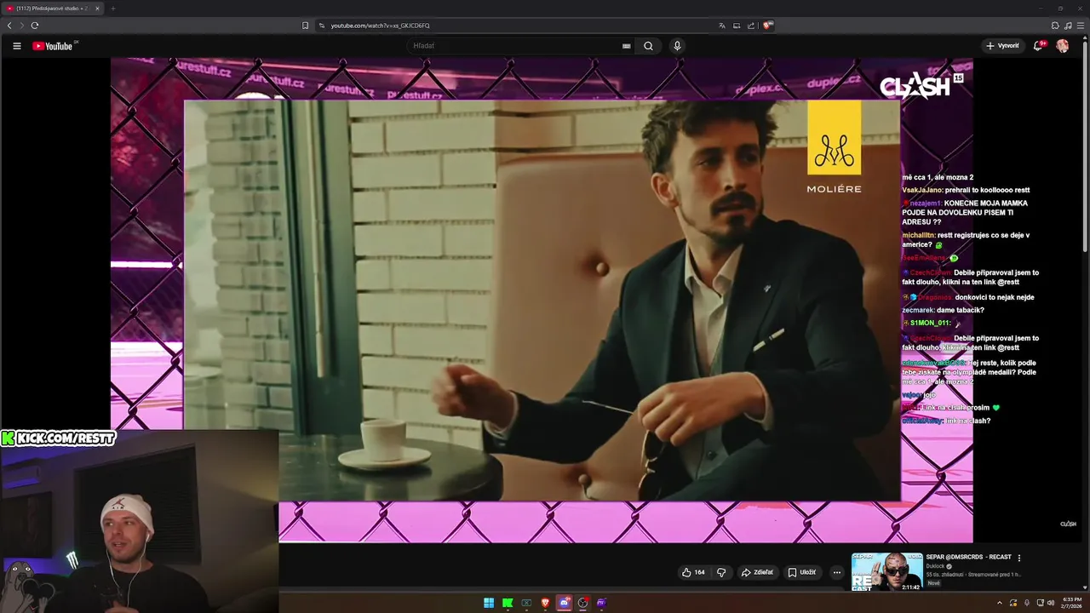
Task: Open Discord from the taskbar
Action: coord(565,603)
